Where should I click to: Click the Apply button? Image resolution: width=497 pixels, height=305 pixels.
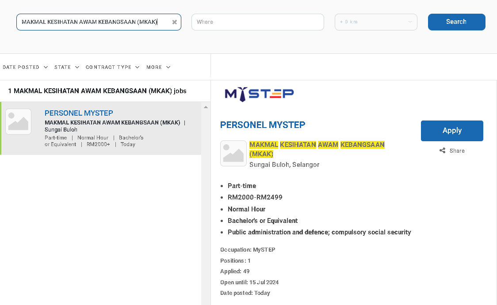coord(451,131)
